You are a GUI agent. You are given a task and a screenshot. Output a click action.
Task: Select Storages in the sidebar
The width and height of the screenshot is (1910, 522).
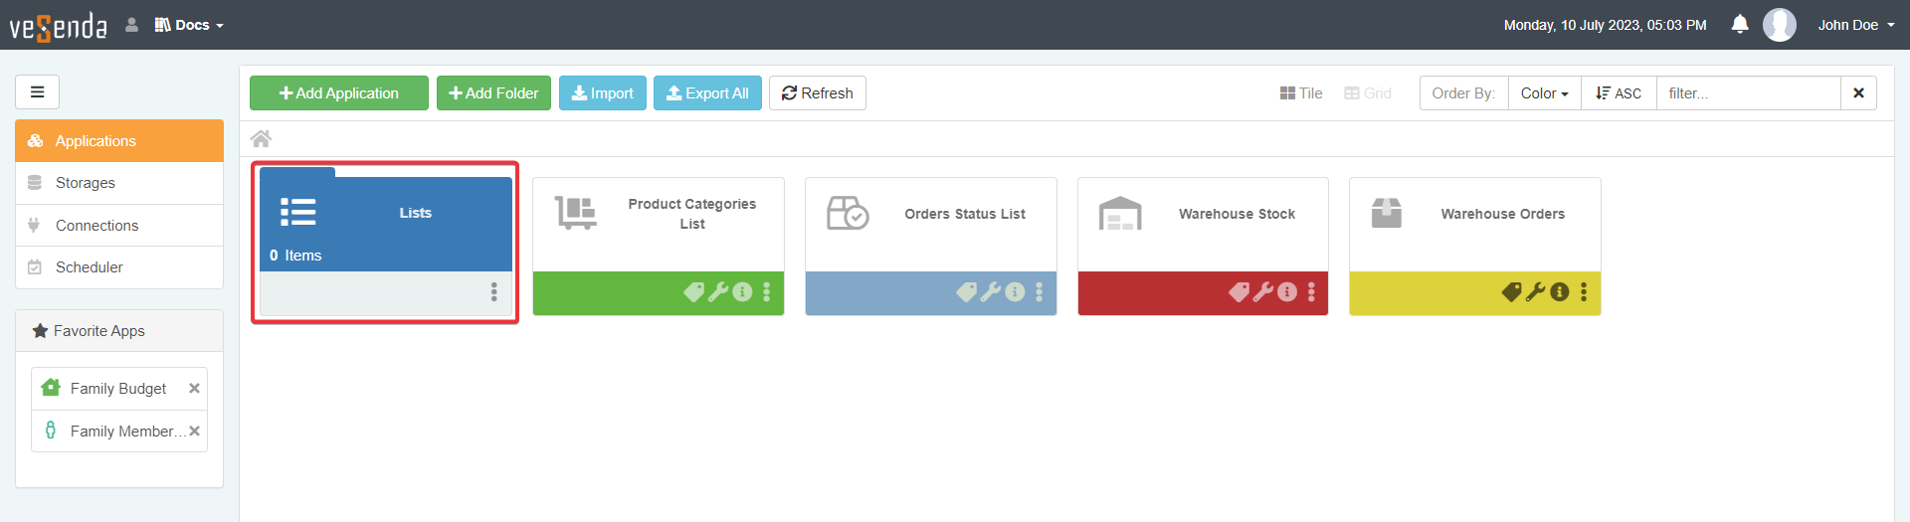point(86,183)
